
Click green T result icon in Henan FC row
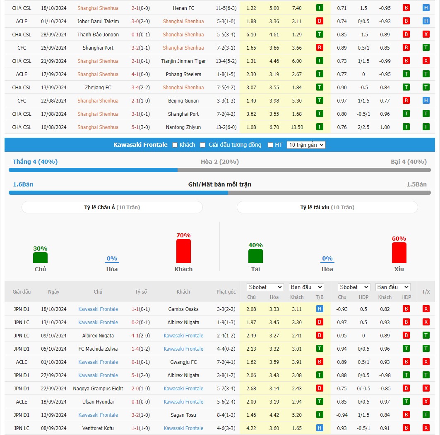(319, 8)
